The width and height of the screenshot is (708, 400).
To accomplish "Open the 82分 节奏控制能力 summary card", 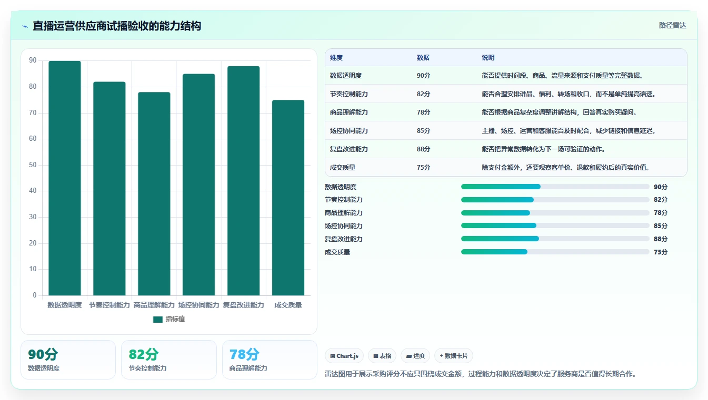I will [x=169, y=360].
